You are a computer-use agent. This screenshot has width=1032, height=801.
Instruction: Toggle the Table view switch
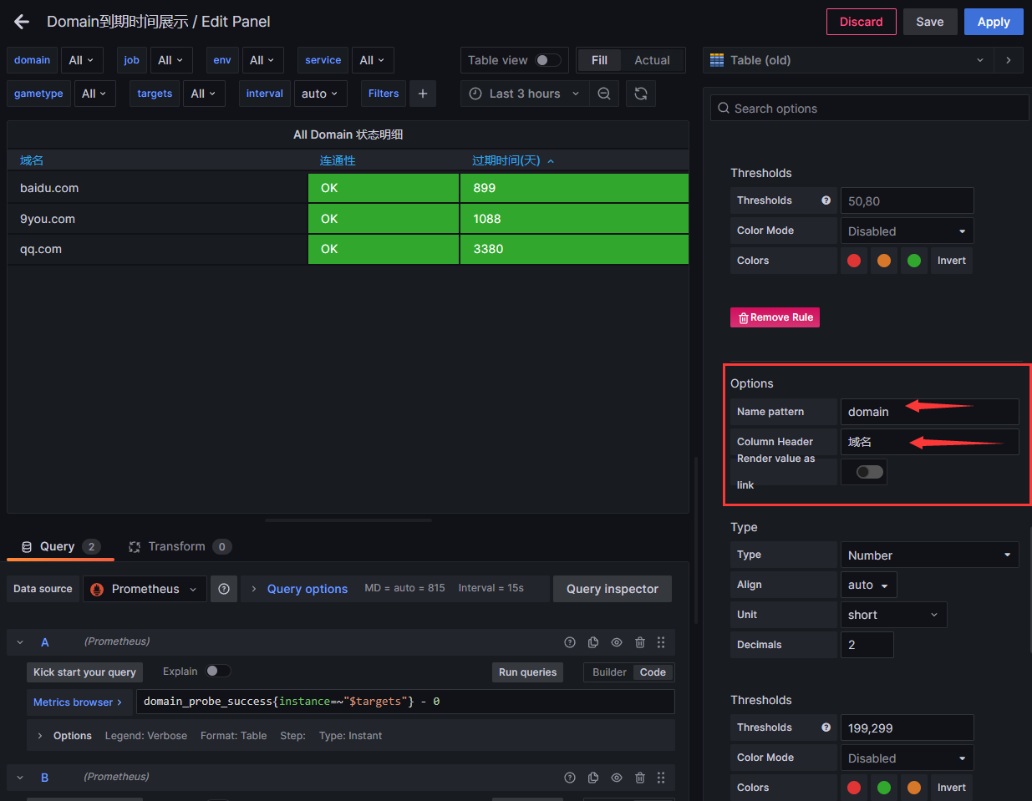pos(547,60)
